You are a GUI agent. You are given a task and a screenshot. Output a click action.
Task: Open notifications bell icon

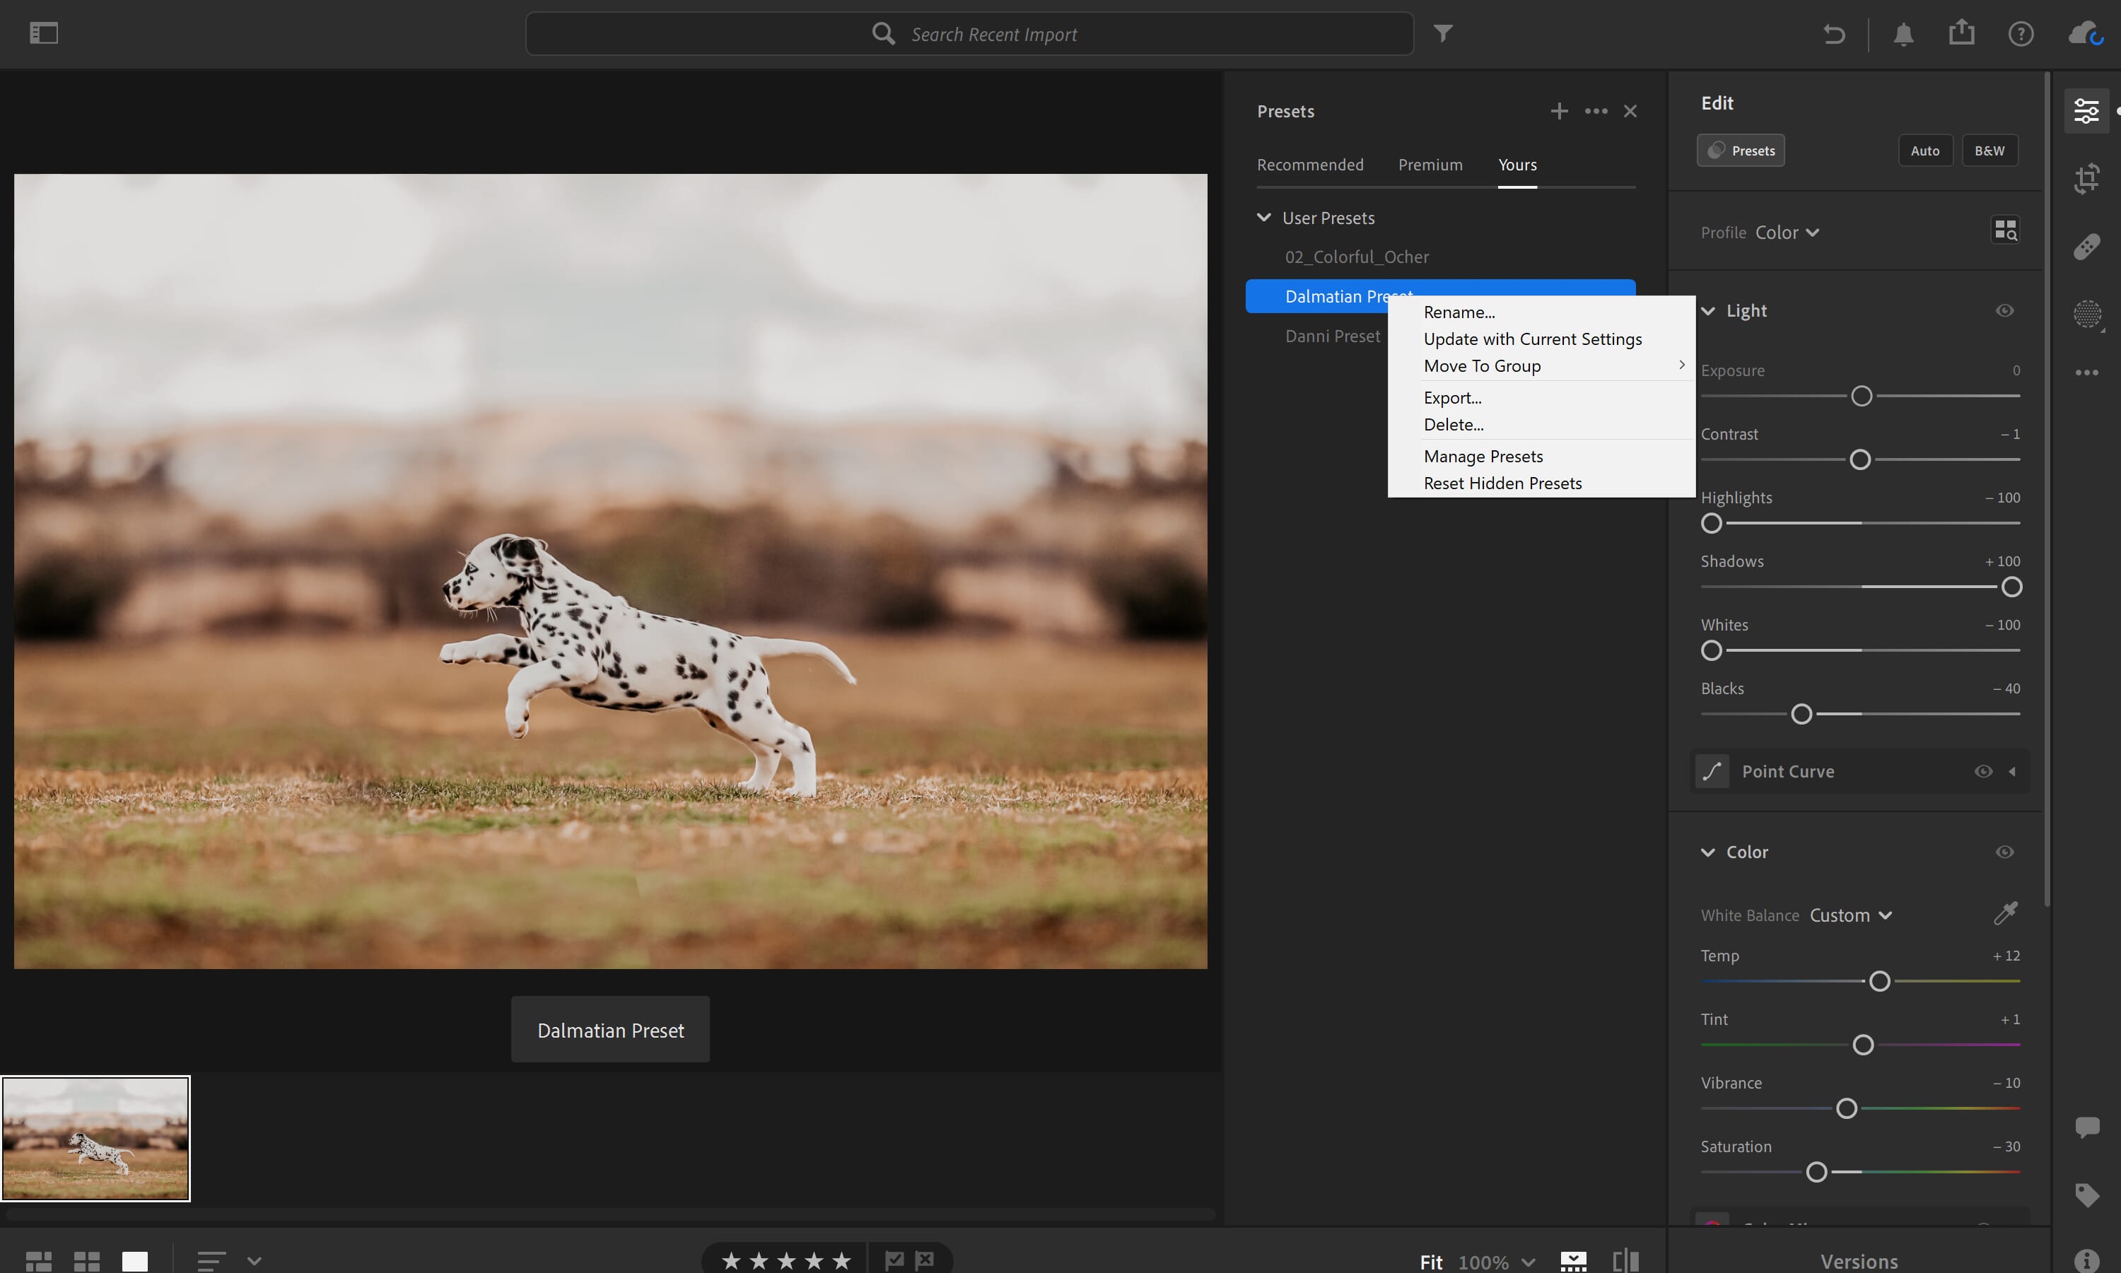coord(1903,33)
